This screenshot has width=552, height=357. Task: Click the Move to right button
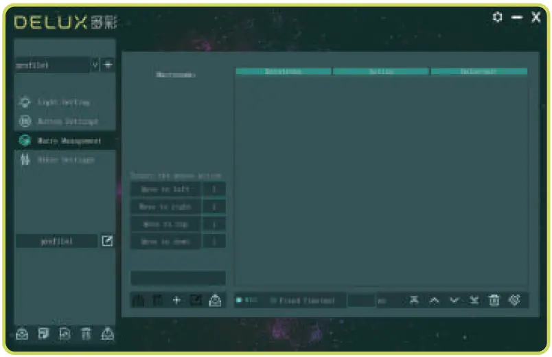166,207
